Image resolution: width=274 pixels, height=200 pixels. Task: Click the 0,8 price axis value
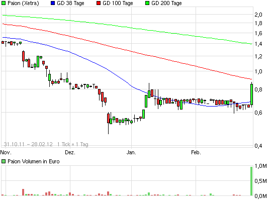click(x=258, y=89)
